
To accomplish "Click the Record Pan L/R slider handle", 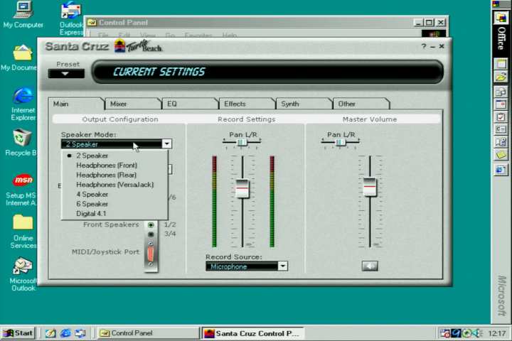I will 242,142.
